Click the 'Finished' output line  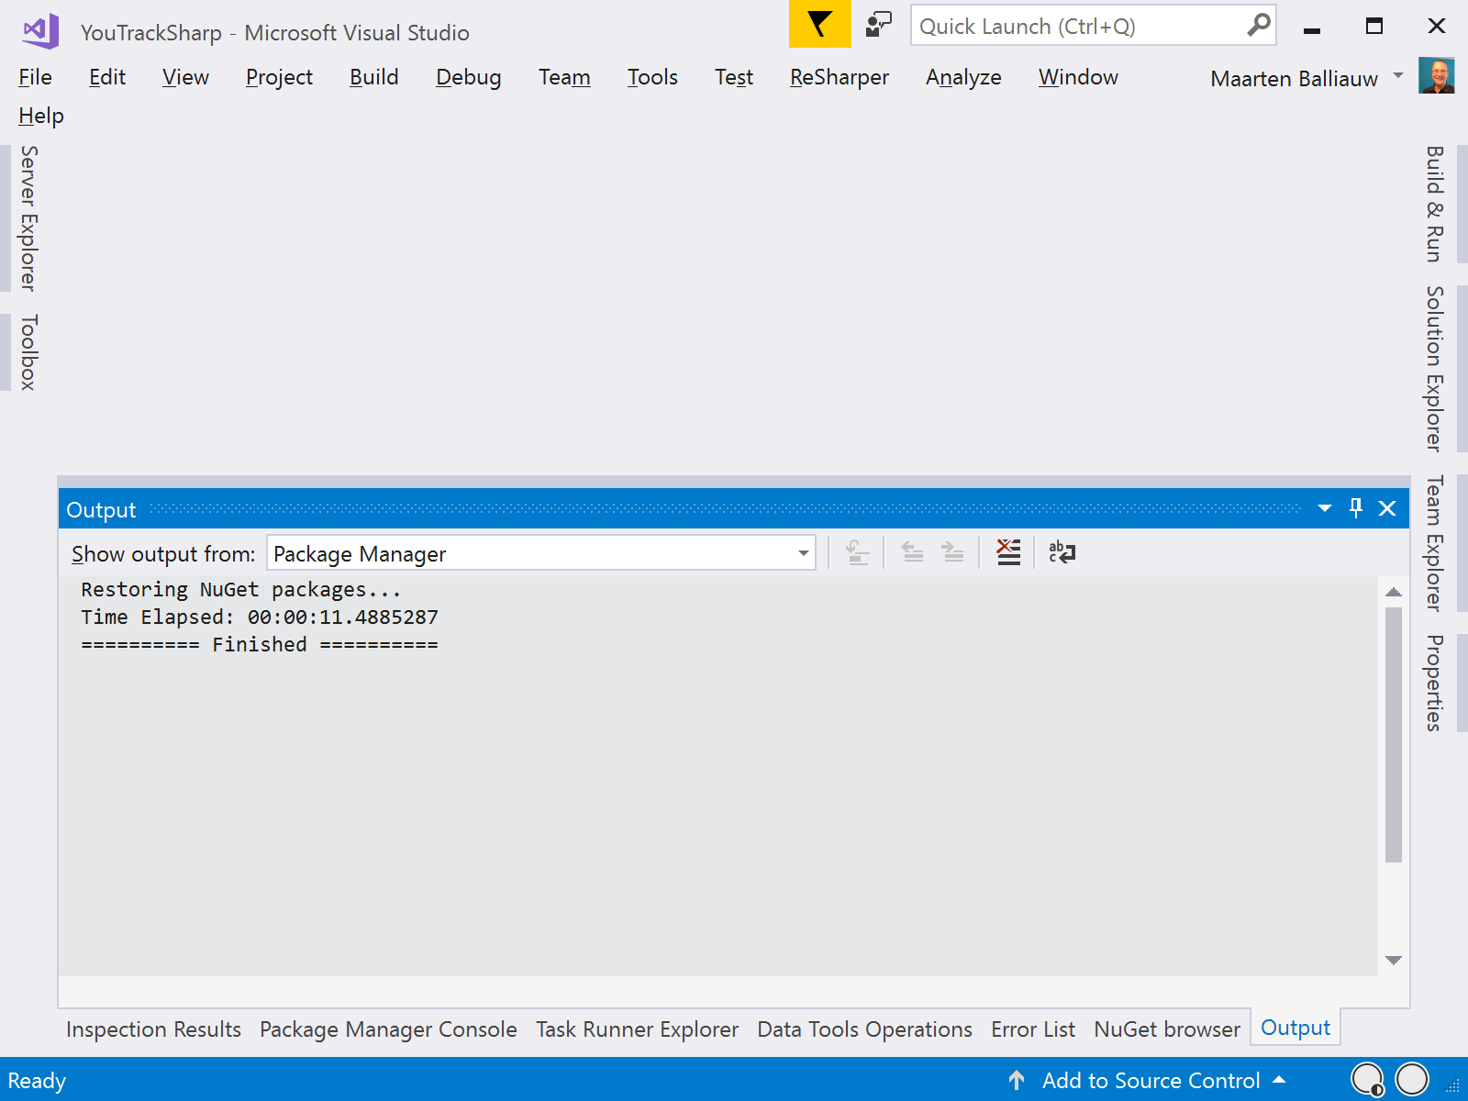click(260, 644)
